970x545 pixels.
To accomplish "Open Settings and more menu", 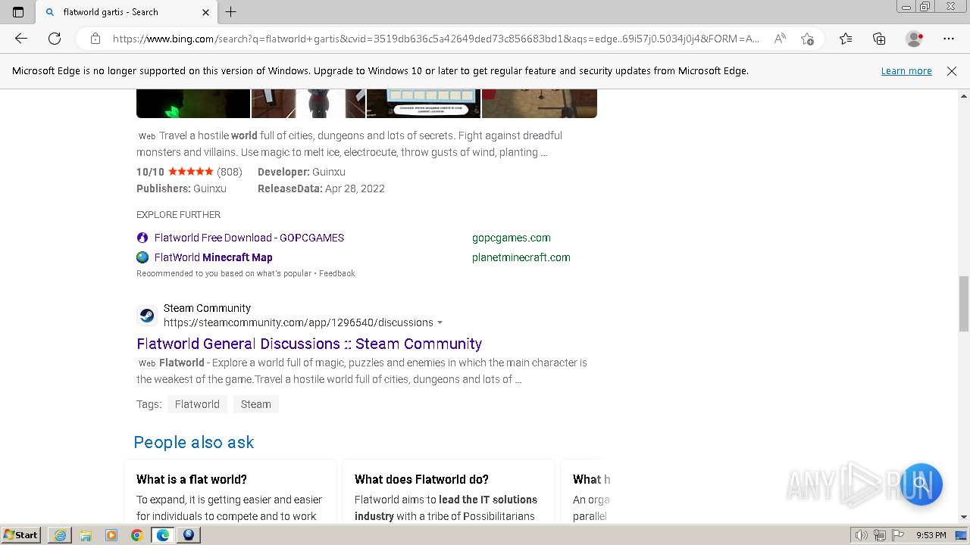I will (949, 39).
